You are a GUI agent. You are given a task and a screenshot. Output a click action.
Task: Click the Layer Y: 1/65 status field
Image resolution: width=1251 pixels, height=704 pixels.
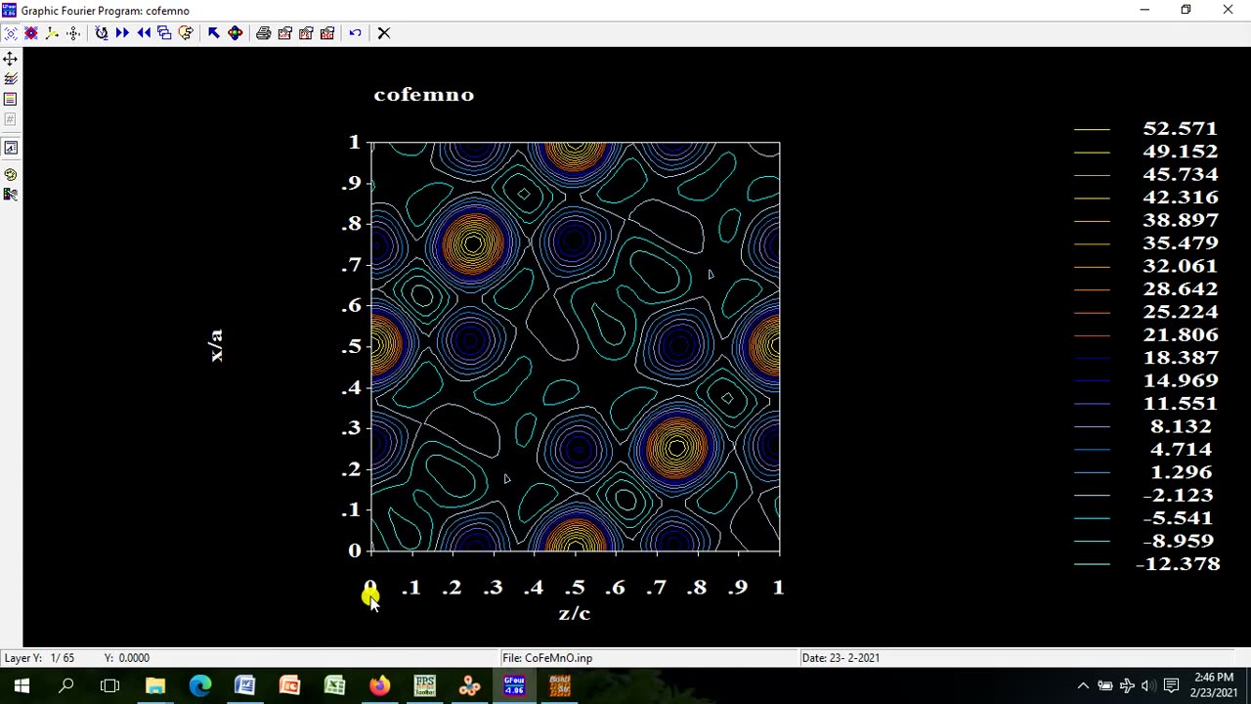[39, 658]
